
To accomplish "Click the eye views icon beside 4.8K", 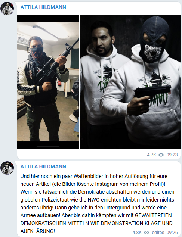I will 146,232.
